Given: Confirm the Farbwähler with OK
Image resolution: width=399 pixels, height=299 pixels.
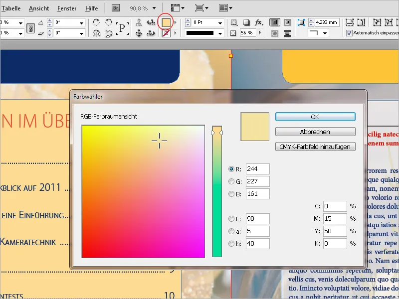Looking at the screenshot, I should tap(315, 117).
